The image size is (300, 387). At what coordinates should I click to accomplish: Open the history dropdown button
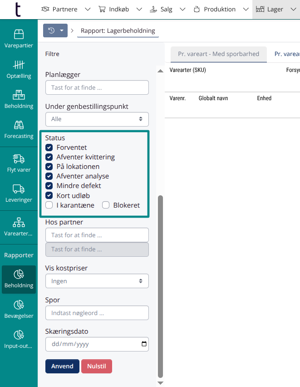click(x=55, y=31)
